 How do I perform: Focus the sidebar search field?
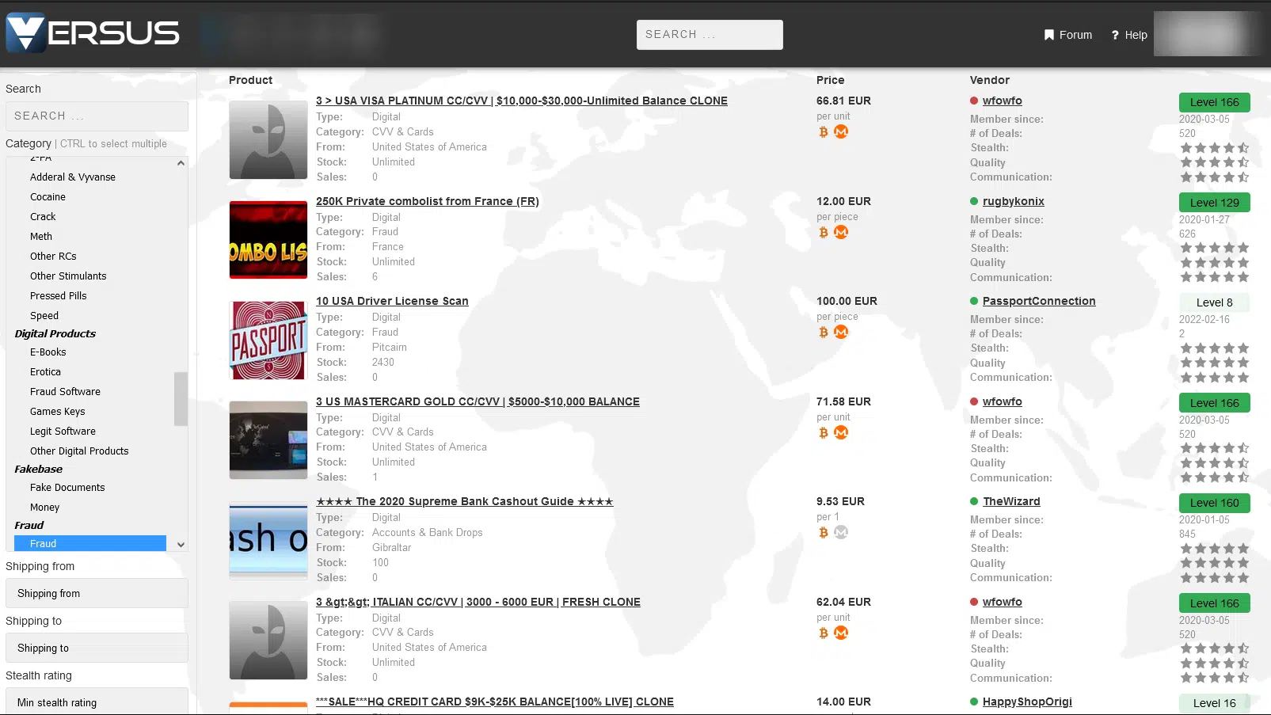(x=97, y=116)
